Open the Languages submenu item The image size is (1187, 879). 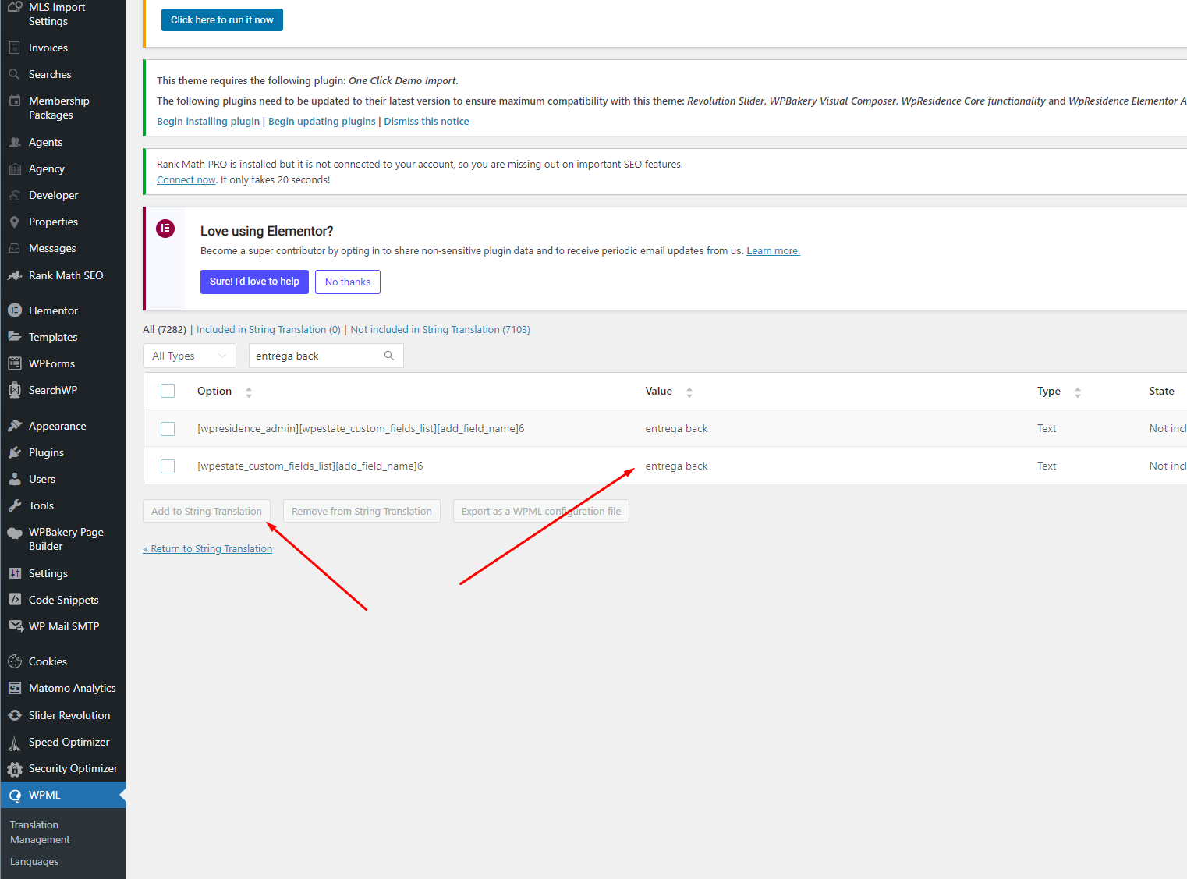click(34, 862)
